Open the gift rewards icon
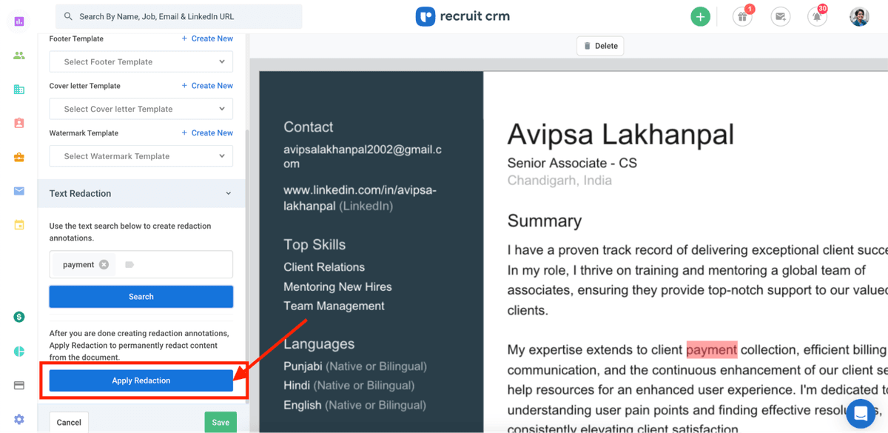Image resolution: width=888 pixels, height=433 pixels. click(x=741, y=16)
